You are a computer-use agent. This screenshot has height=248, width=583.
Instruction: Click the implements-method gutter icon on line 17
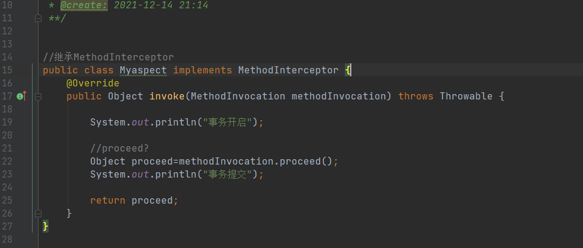[21, 96]
